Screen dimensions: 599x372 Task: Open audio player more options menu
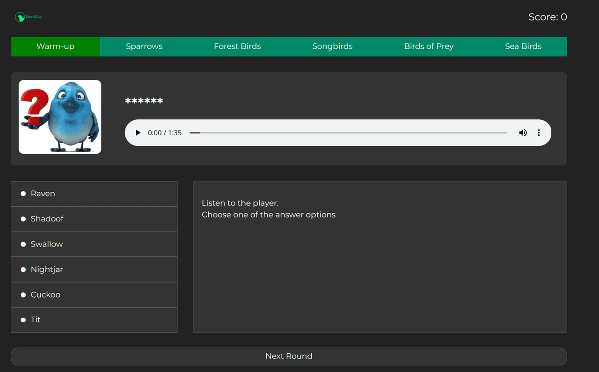tap(539, 133)
